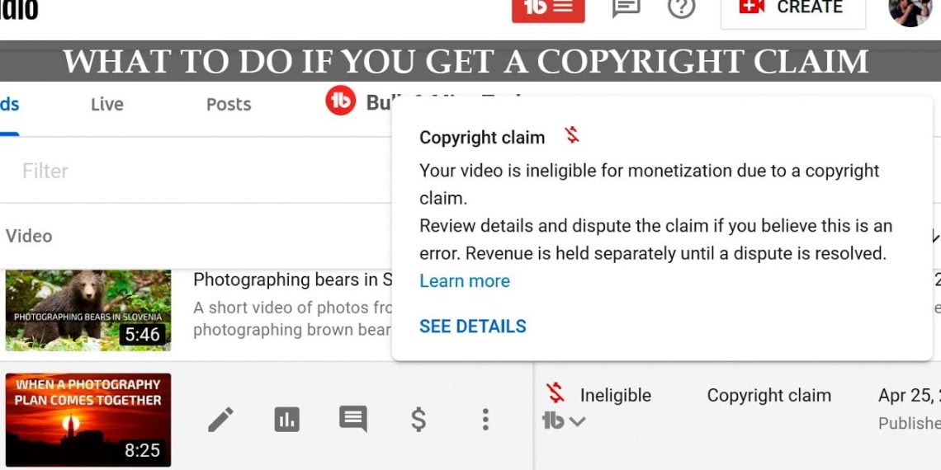Open the Photographing bears in Slovenia thumbnail
This screenshot has width=941, height=470.
tap(88, 311)
